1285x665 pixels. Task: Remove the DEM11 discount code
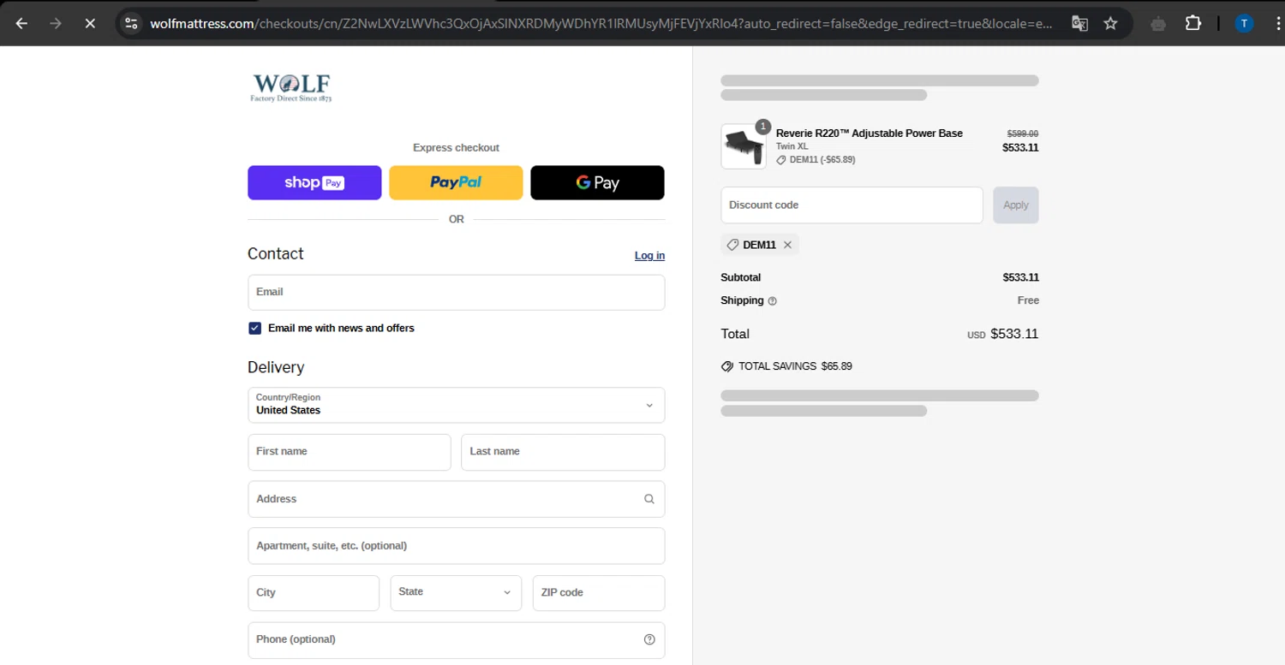tap(787, 245)
